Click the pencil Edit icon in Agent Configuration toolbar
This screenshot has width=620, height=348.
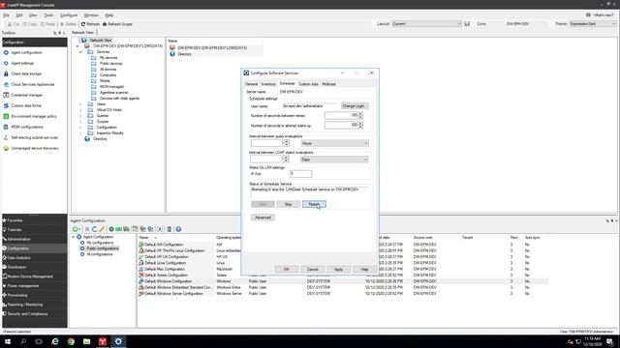[102, 229]
